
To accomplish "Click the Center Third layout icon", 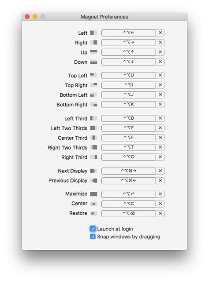I will [93, 138].
